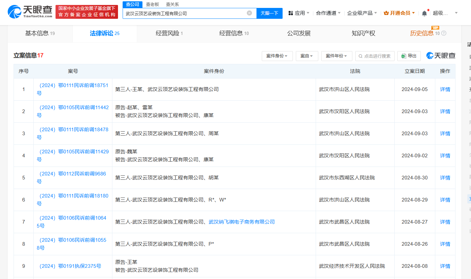Image resolution: width=471 pixels, height=279 pixels.
Task: Click 详情 for case dated 2024-09-05
Action: pos(445,89)
